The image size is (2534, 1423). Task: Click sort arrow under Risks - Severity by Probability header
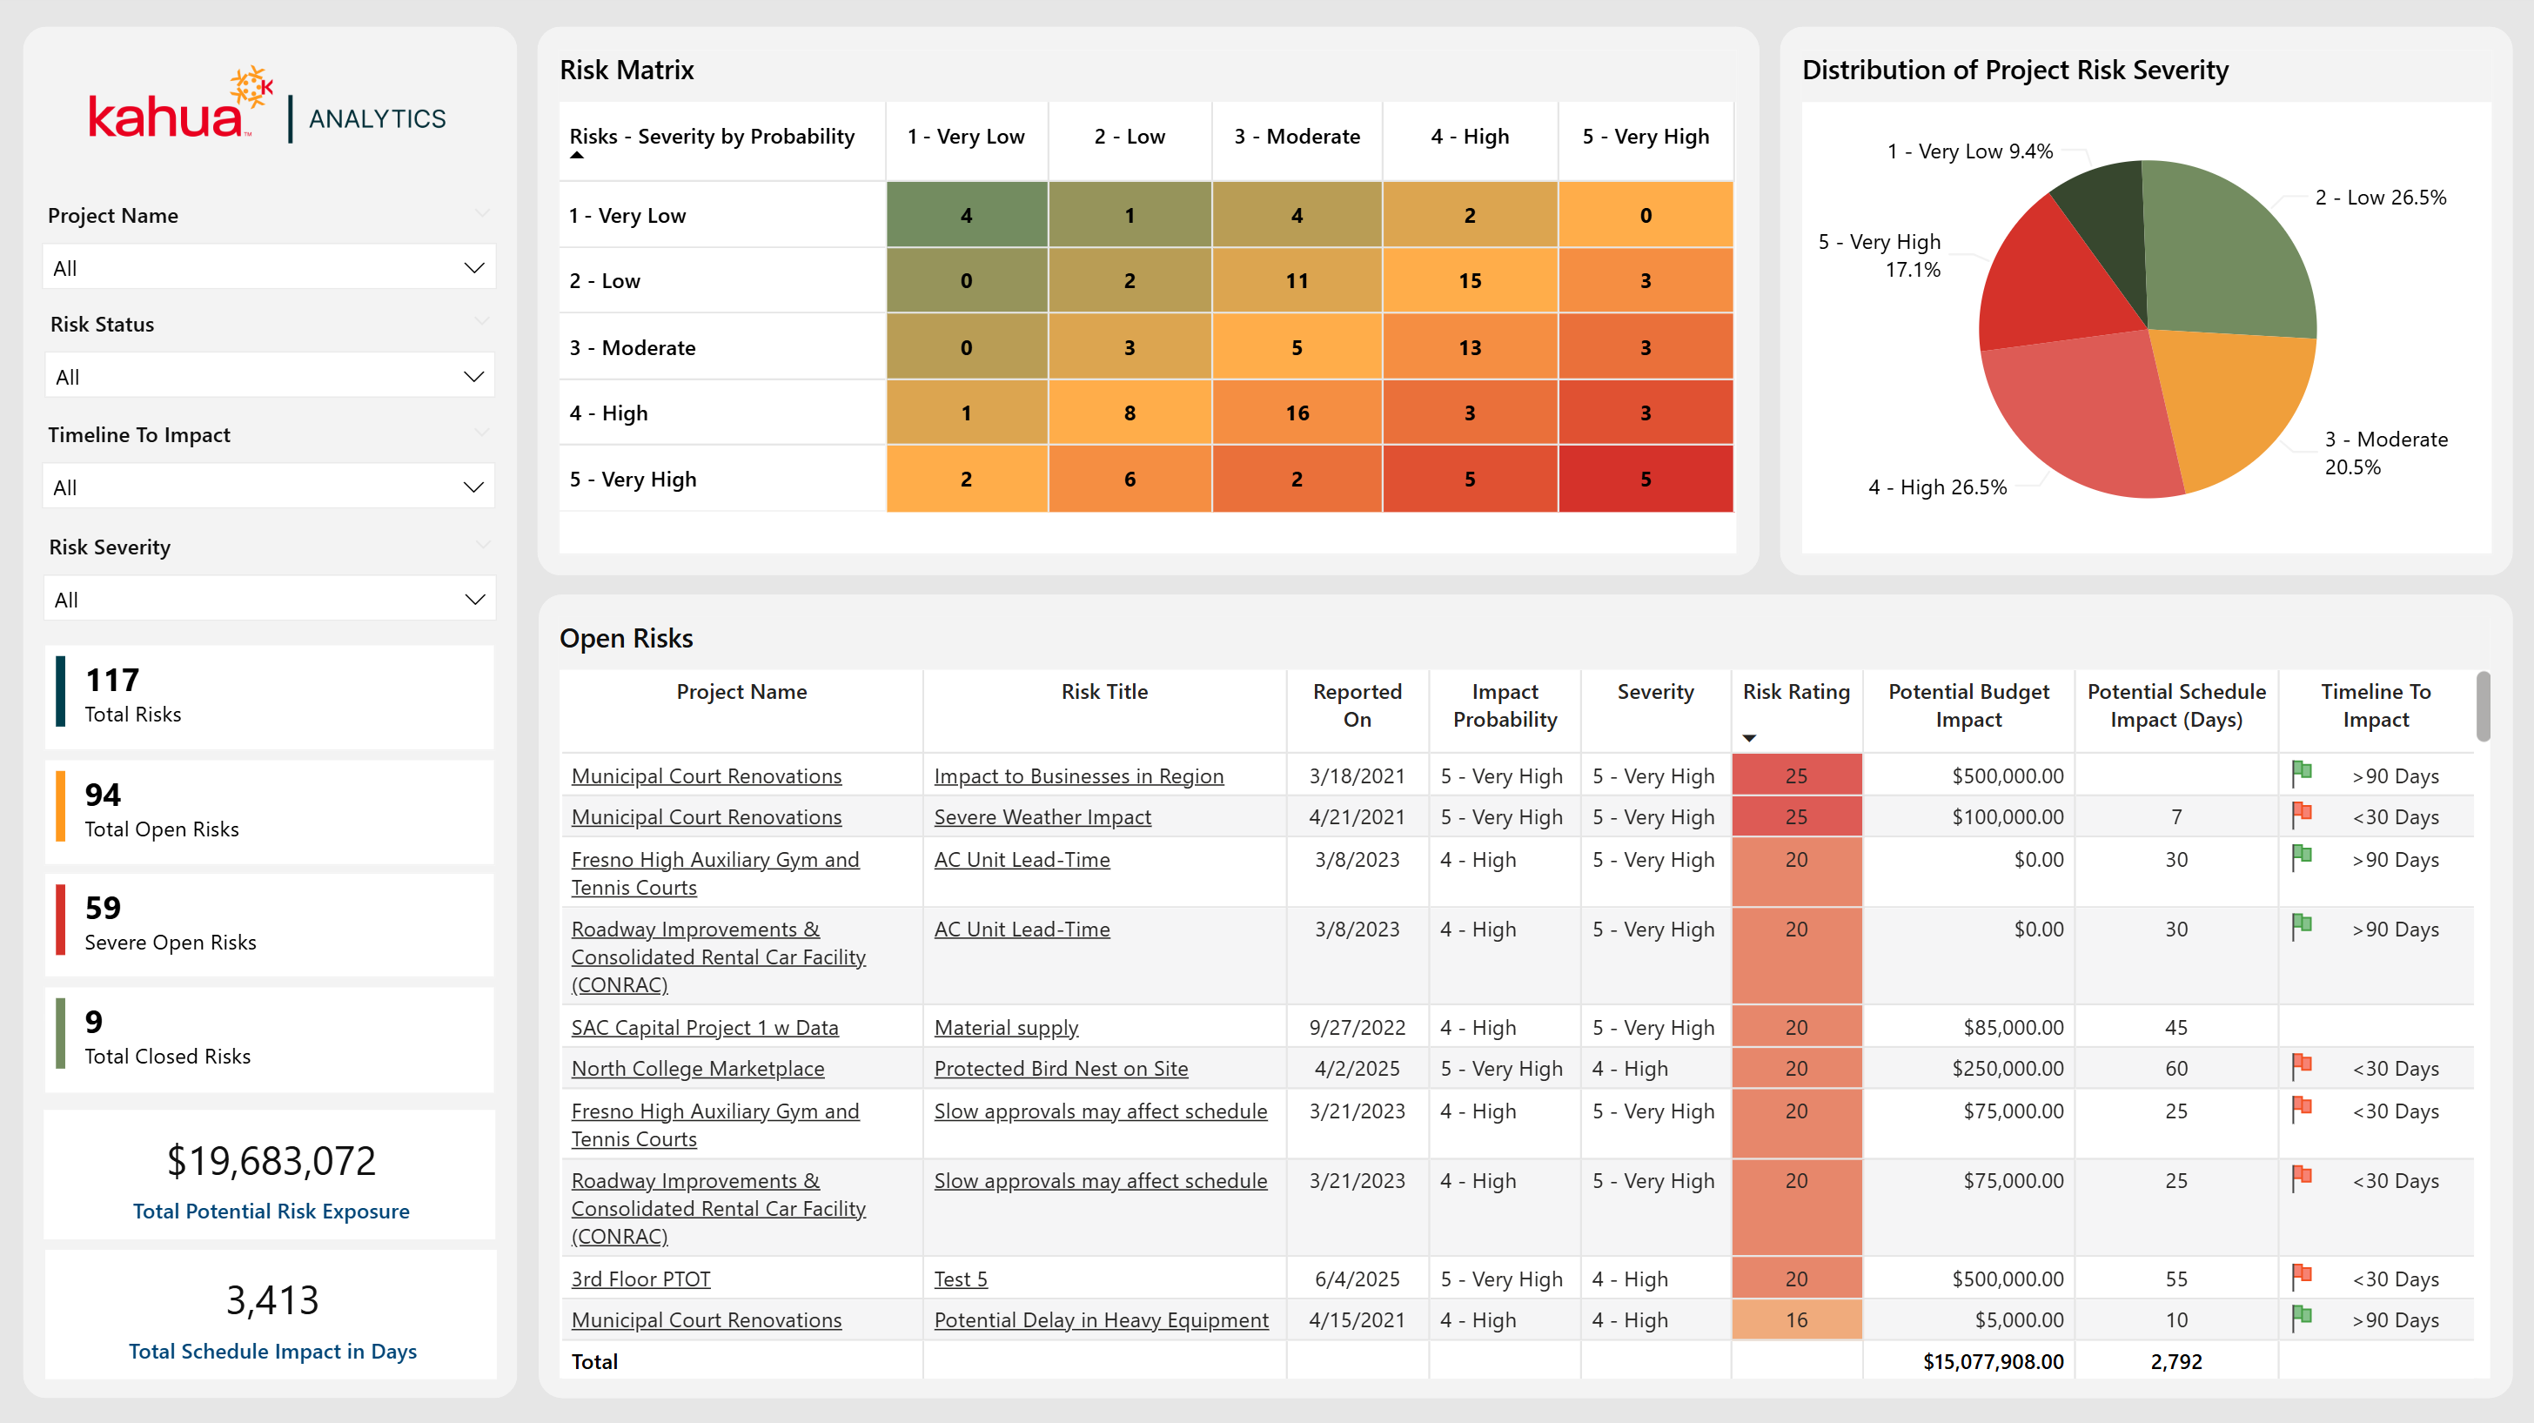(578, 156)
